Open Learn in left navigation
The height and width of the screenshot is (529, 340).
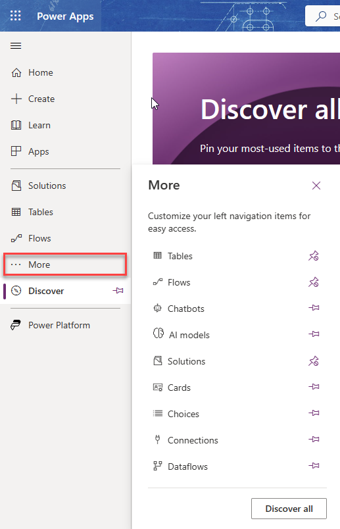coord(66,125)
